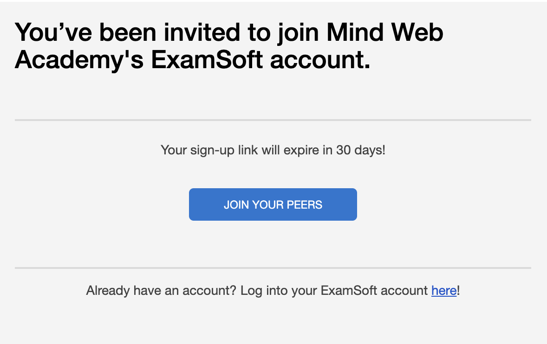The width and height of the screenshot is (547, 344).
Task: Click 'Academy's' in the heading
Action: 79,59
